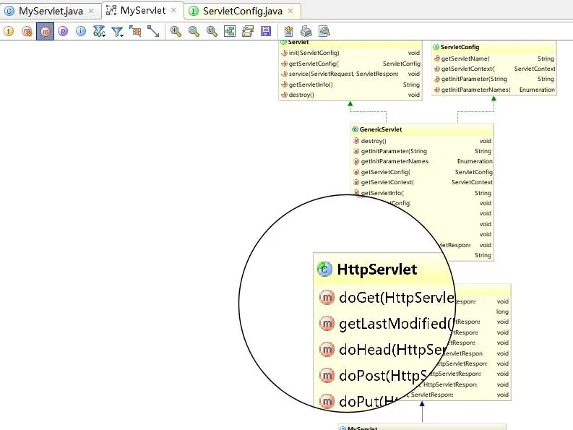The image size is (573, 430).
Task: Switch to the ServletConfig.java tab
Action: 243,11
